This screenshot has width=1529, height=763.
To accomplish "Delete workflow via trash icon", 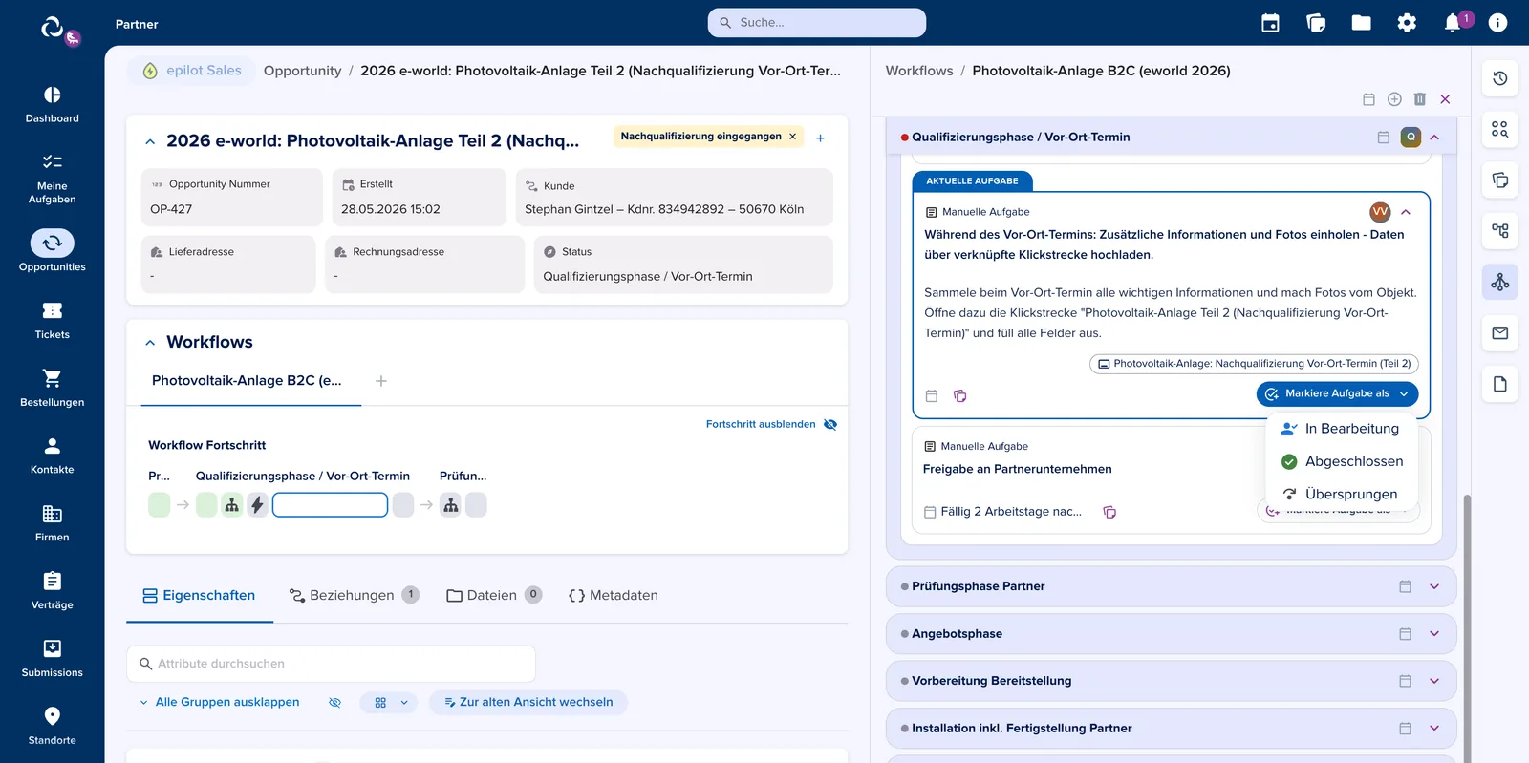I will [1420, 99].
